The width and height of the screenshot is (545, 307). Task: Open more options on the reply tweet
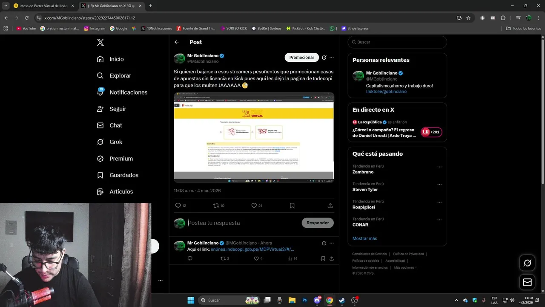pos(332,243)
